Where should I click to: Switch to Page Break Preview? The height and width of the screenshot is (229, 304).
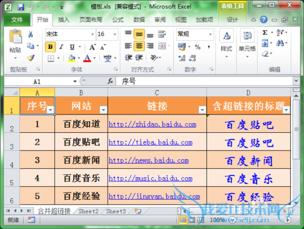201,220
